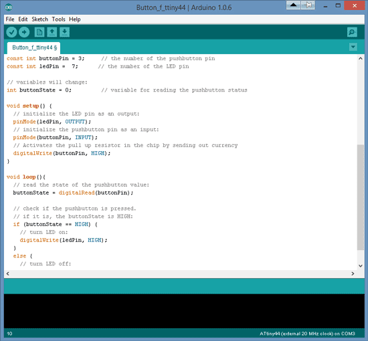Click the 'void setup() {' line
The width and height of the screenshot is (368, 341).
[29, 106]
